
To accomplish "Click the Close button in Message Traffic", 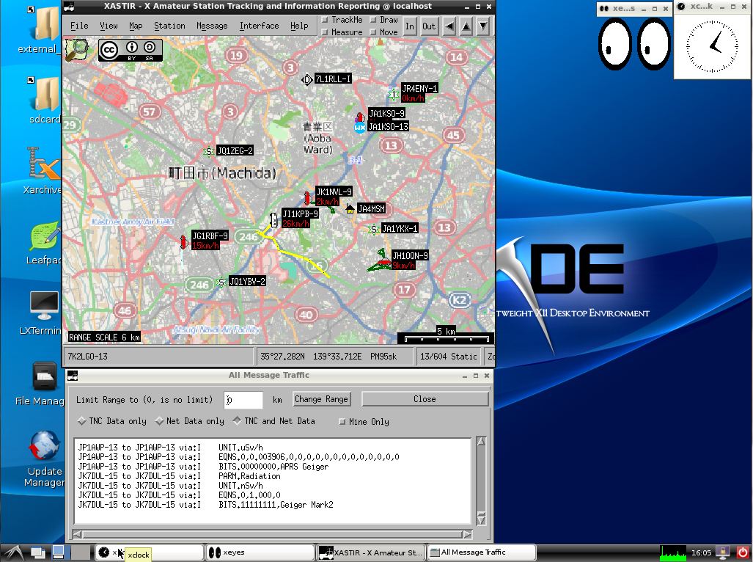I will pos(425,399).
